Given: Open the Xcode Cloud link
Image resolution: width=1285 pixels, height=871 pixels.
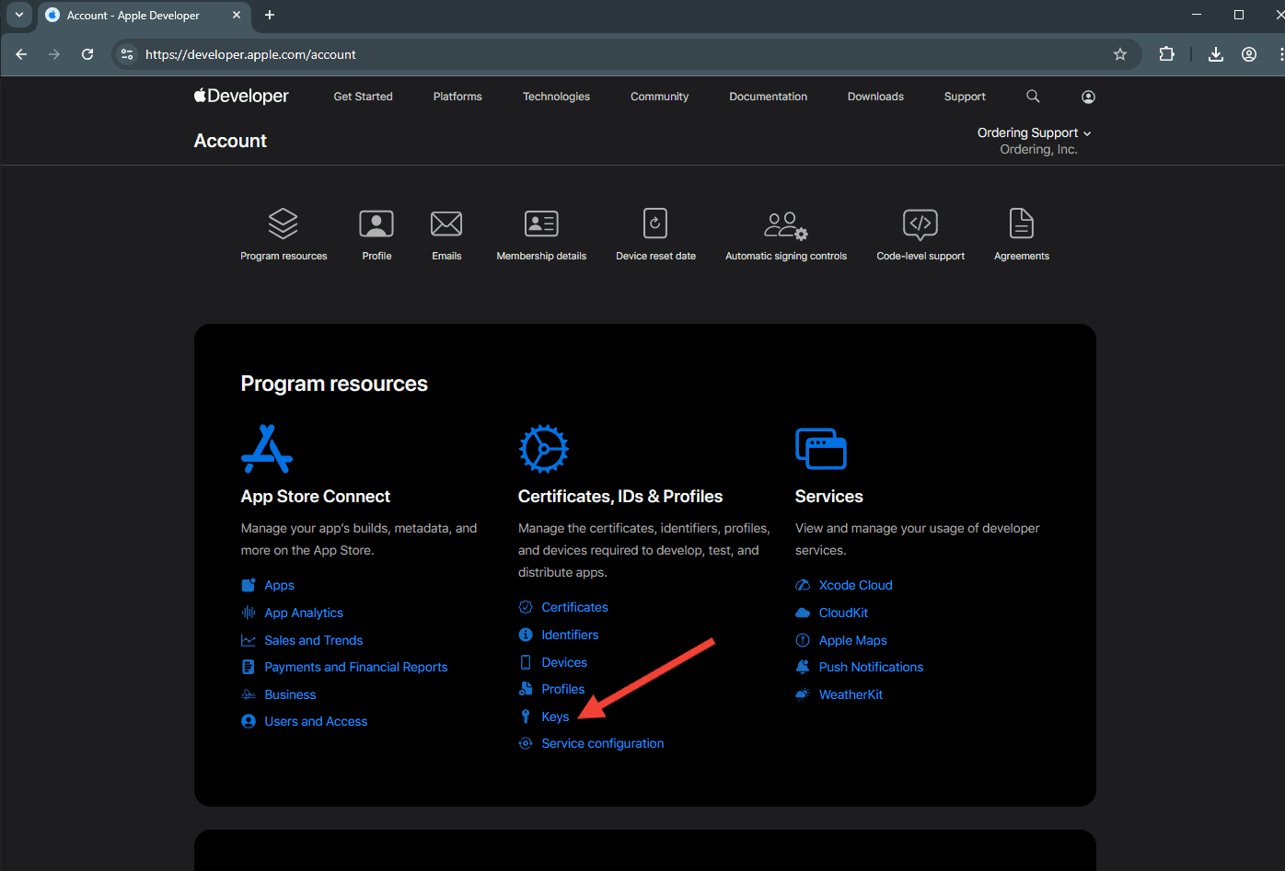Looking at the screenshot, I should (856, 585).
